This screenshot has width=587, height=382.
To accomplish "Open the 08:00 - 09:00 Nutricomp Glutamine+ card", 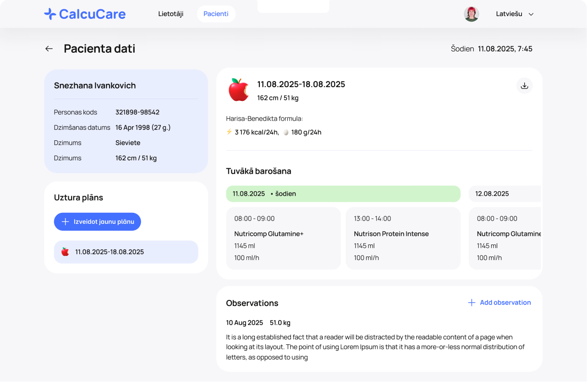I will [283, 238].
